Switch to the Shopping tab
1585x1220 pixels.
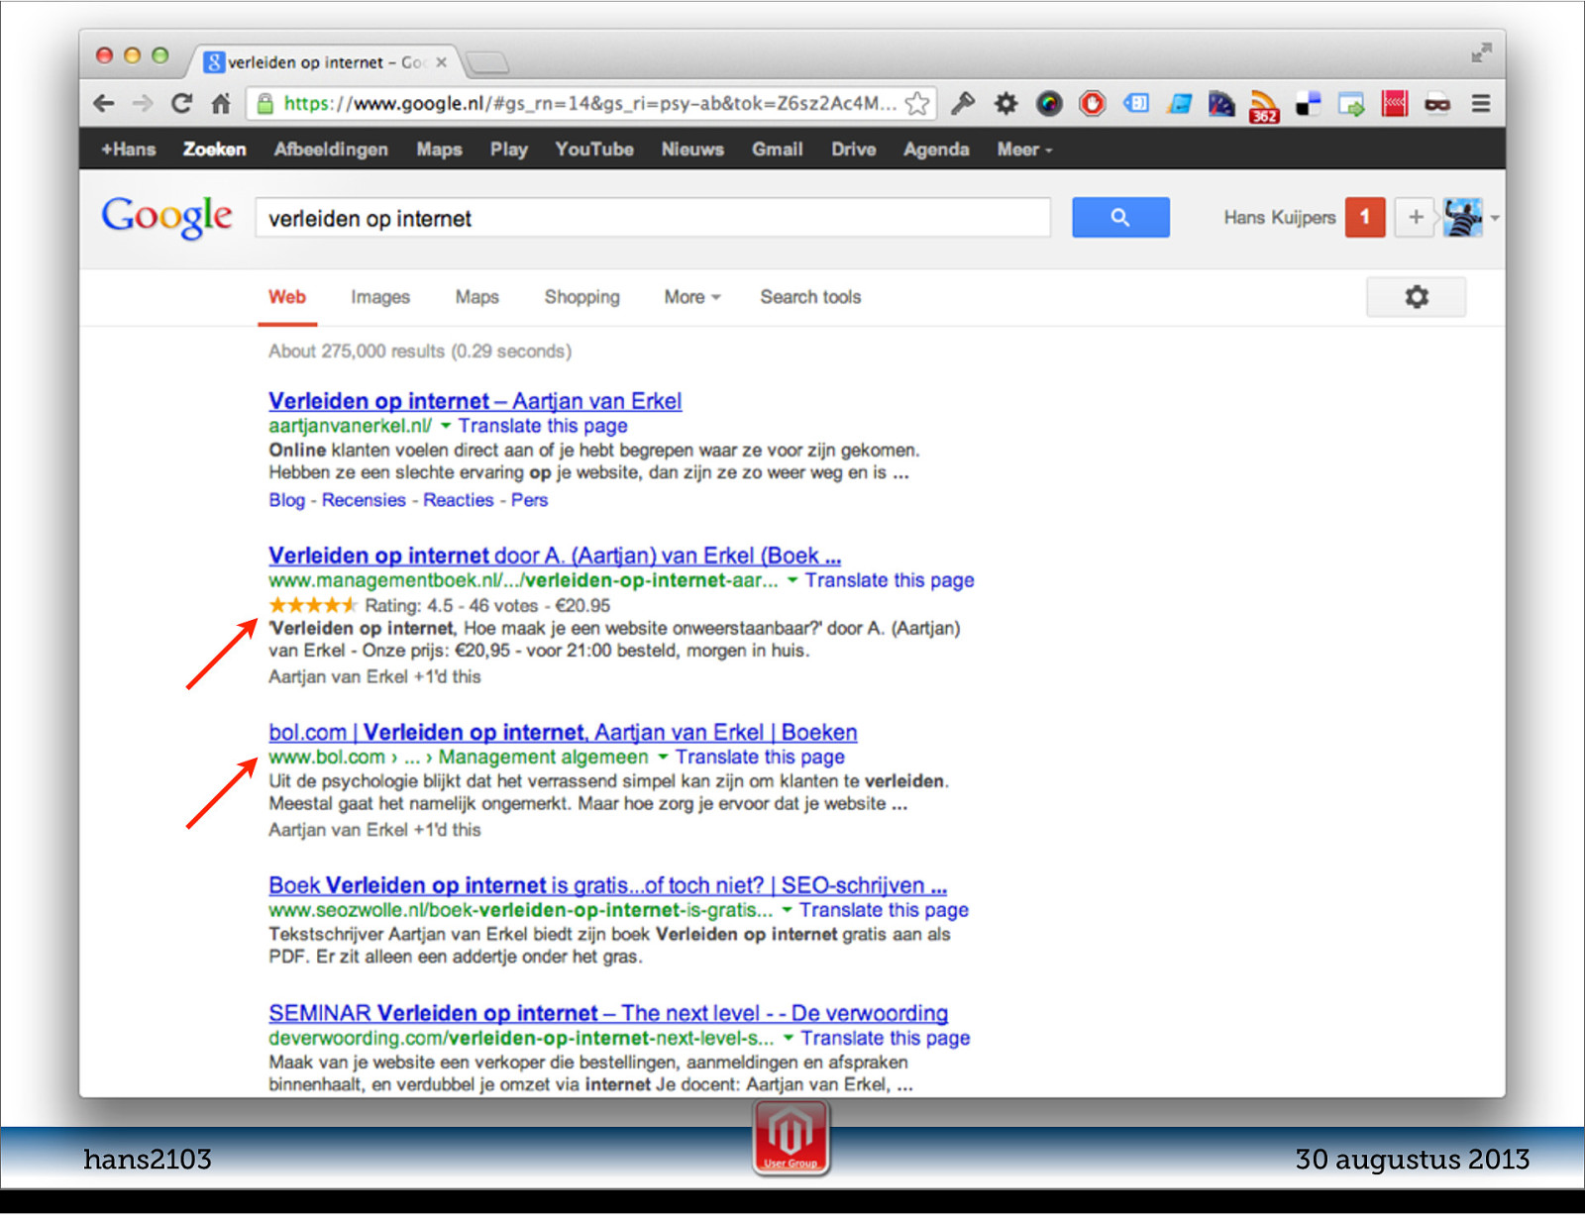581,297
